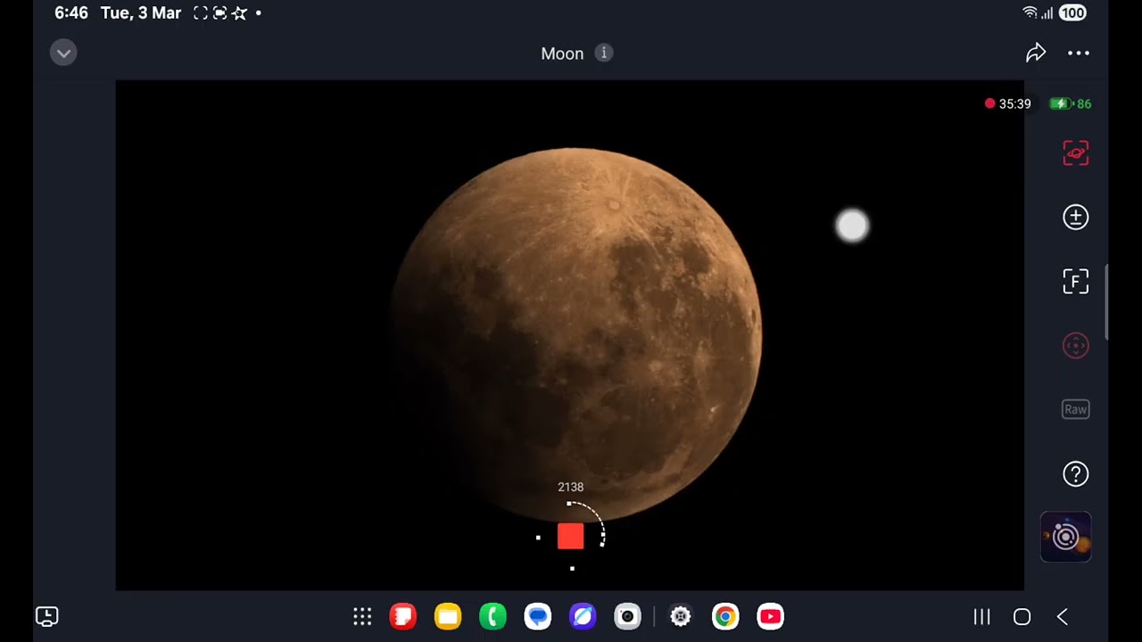Tap the recents navigation button
This screenshot has height=642, width=1142.
point(981,616)
